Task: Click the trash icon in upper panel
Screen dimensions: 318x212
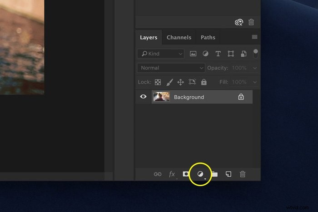Action: [x=251, y=22]
